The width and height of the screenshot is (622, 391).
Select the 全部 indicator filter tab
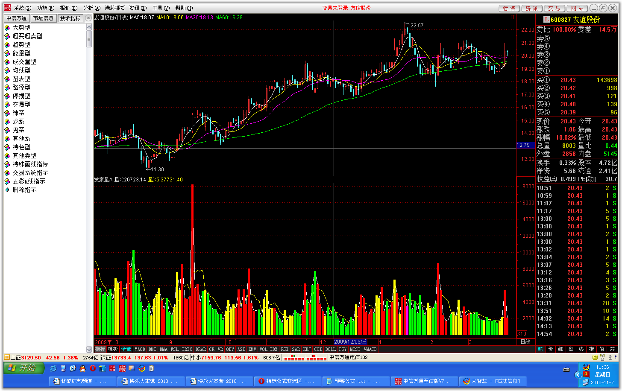tap(126, 349)
